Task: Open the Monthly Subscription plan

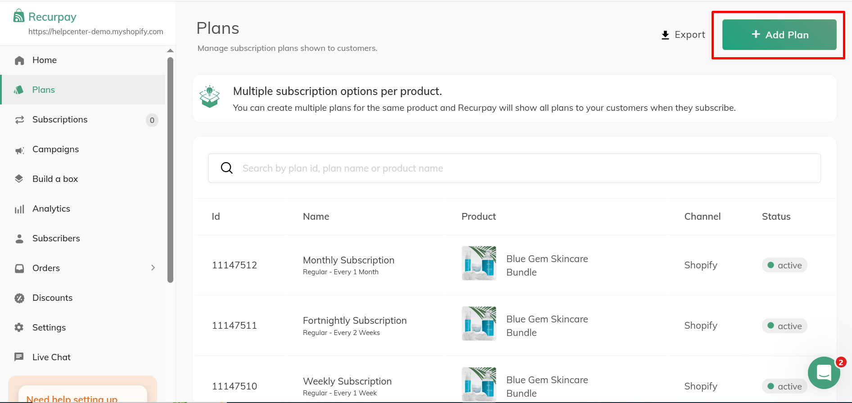Action: pyautogui.click(x=348, y=260)
